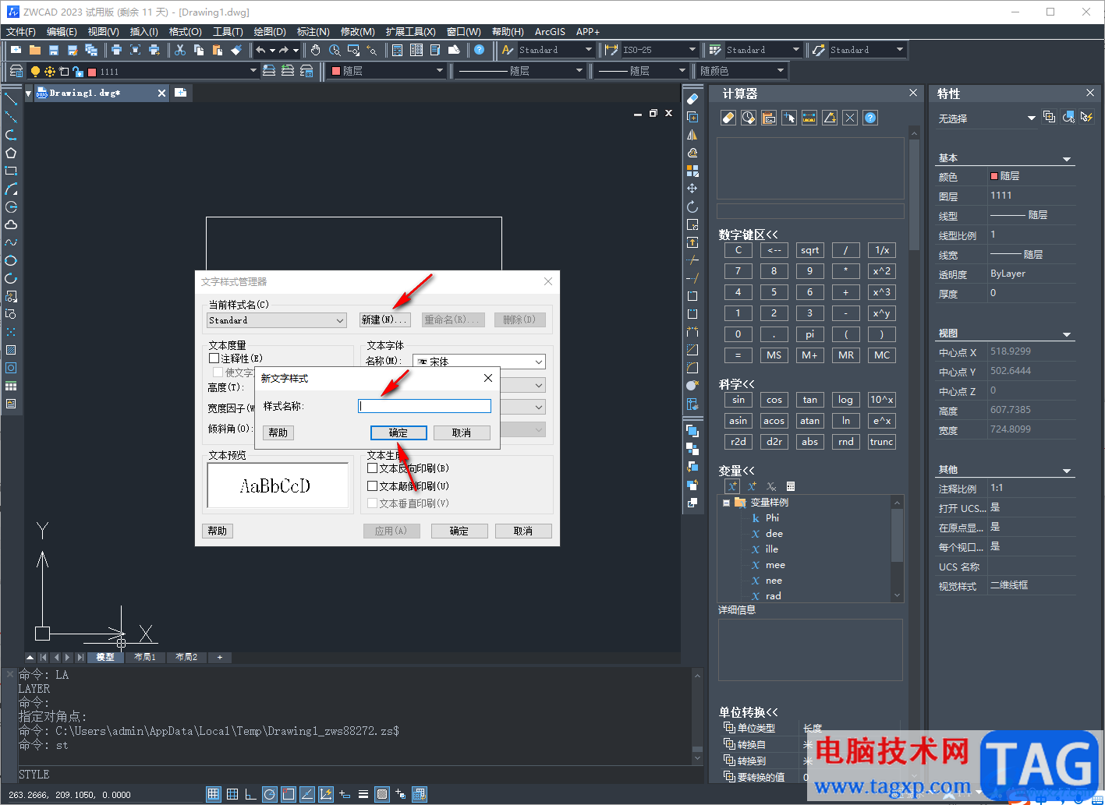Select the Mirror tool in modify toolbar
Viewport: 1105px width, 805px height.
(692, 135)
